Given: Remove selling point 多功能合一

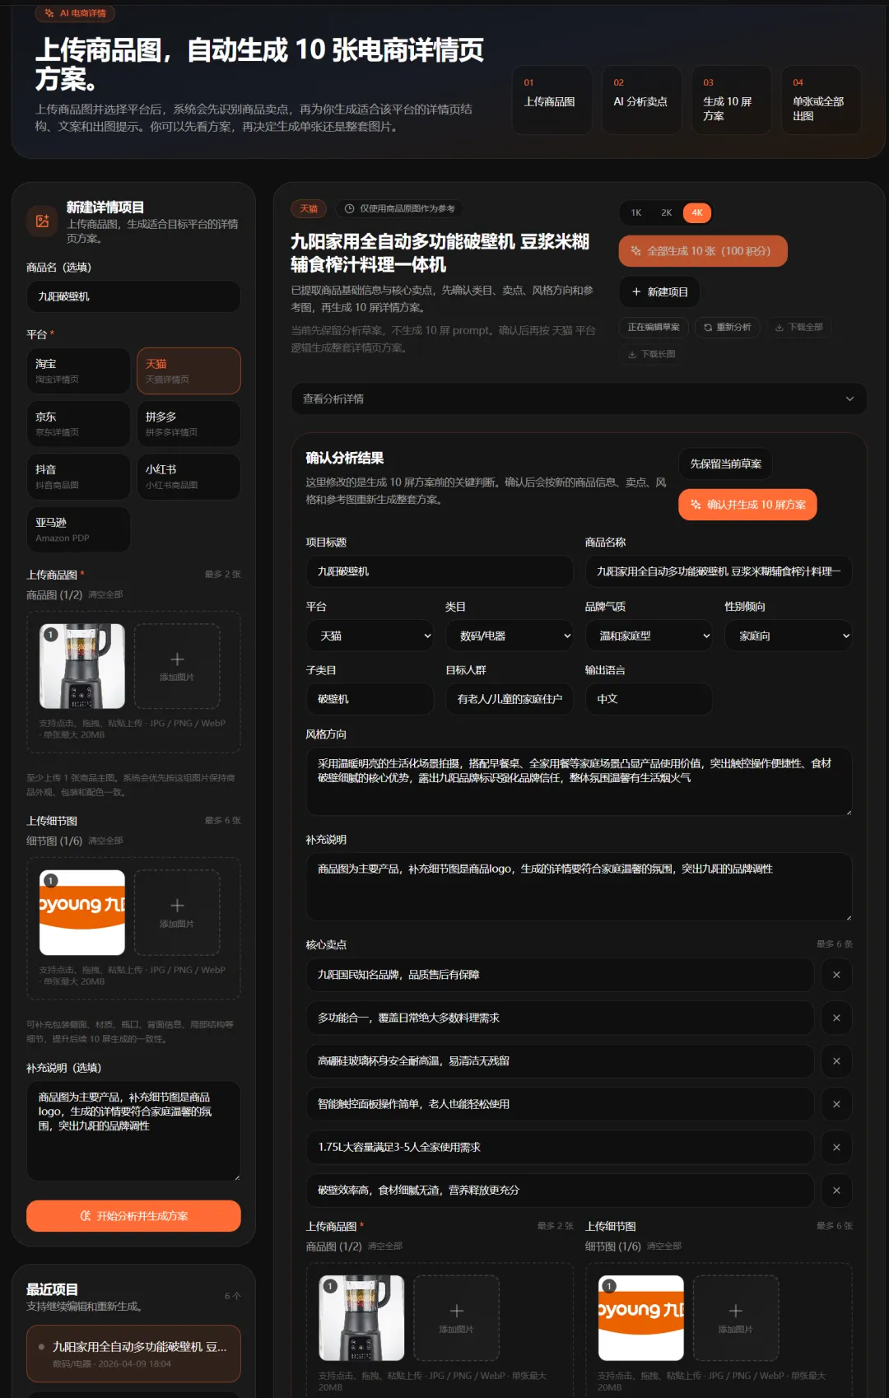Looking at the screenshot, I should click(x=836, y=1018).
